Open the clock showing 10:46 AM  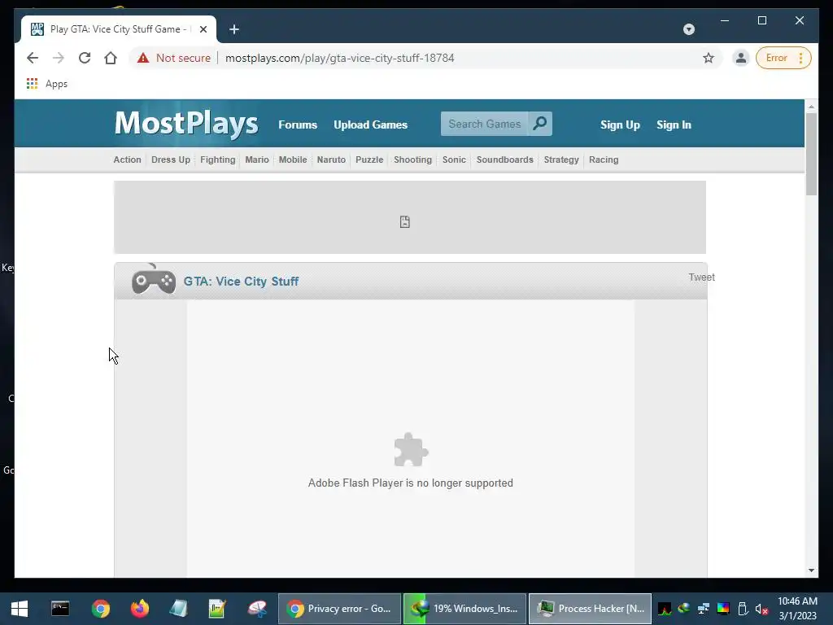pyautogui.click(x=797, y=609)
